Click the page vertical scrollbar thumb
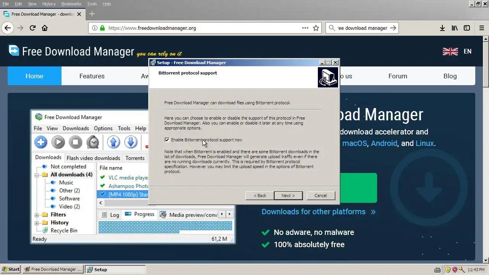 [x=486, y=64]
